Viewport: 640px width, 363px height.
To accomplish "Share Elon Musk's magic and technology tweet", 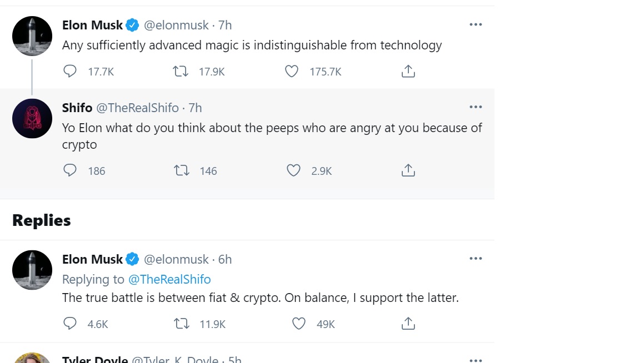I will click(408, 72).
